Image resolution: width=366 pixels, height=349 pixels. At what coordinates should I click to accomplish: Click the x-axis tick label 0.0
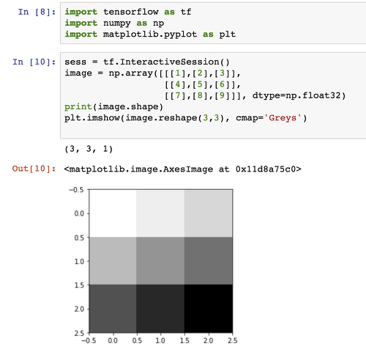(x=113, y=340)
